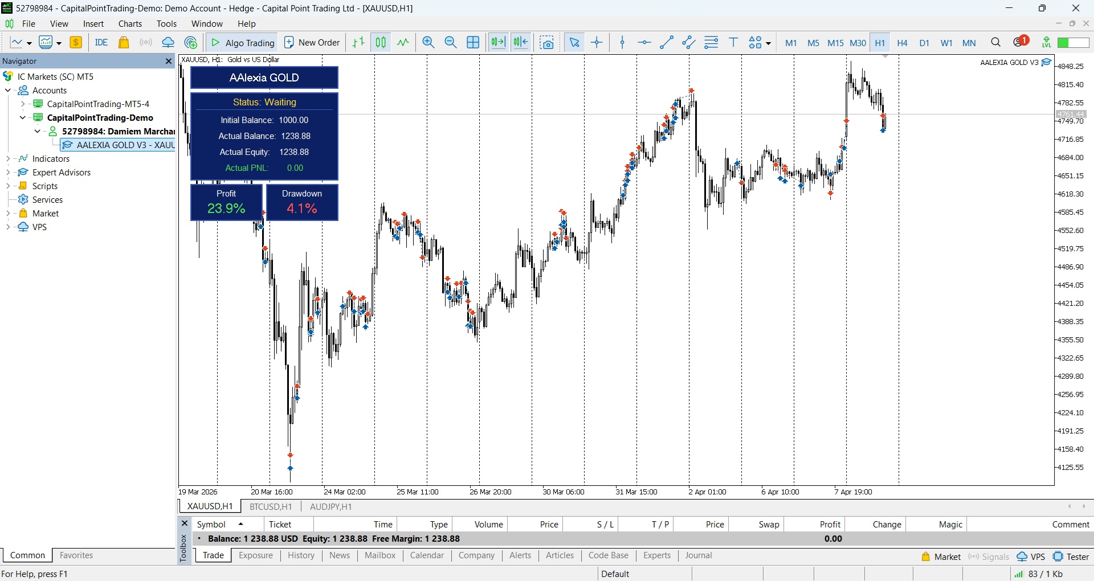Close the Toolbox panel
The image size is (1094, 581).
[x=184, y=523]
